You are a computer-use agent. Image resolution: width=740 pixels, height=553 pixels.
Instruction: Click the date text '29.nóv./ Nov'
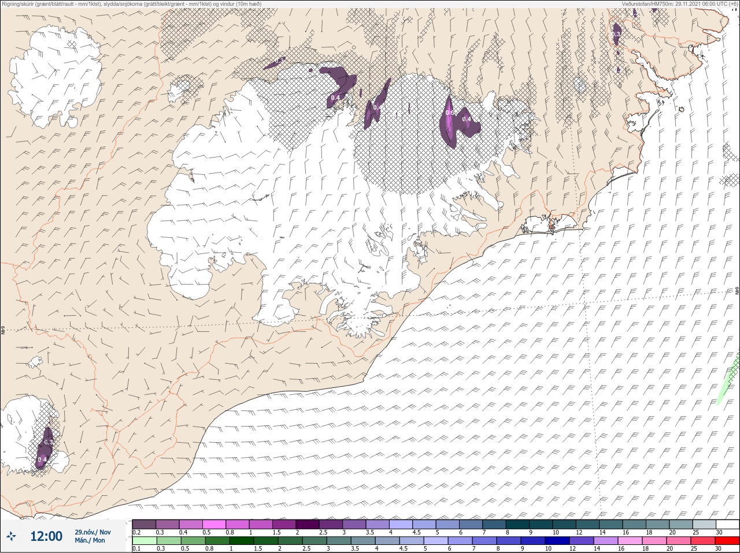pyautogui.click(x=92, y=532)
